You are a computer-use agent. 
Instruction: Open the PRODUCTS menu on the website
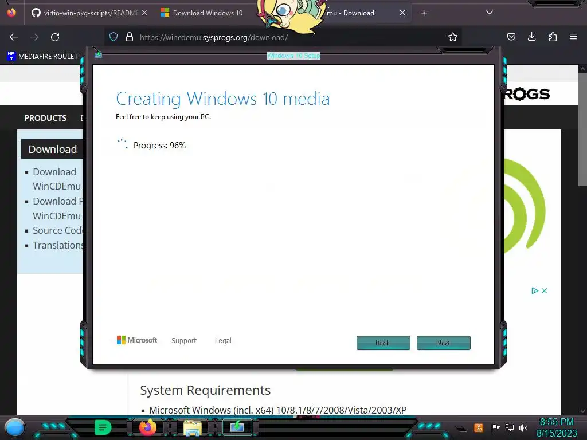point(45,118)
